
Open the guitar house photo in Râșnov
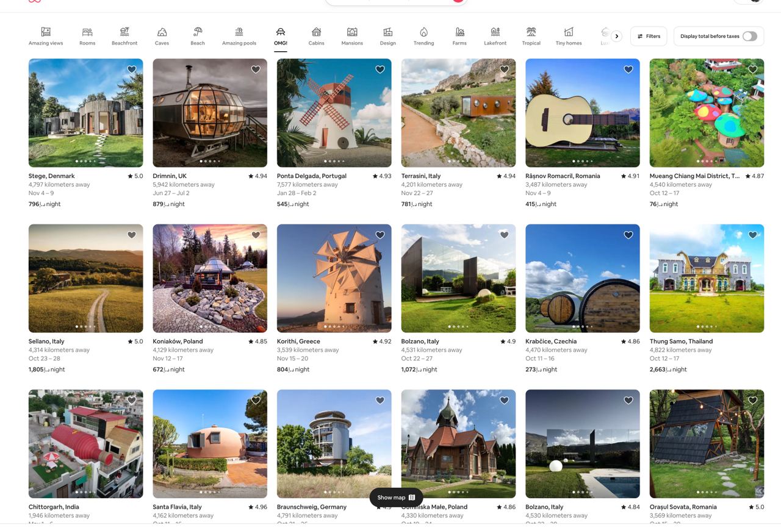pyautogui.click(x=582, y=113)
